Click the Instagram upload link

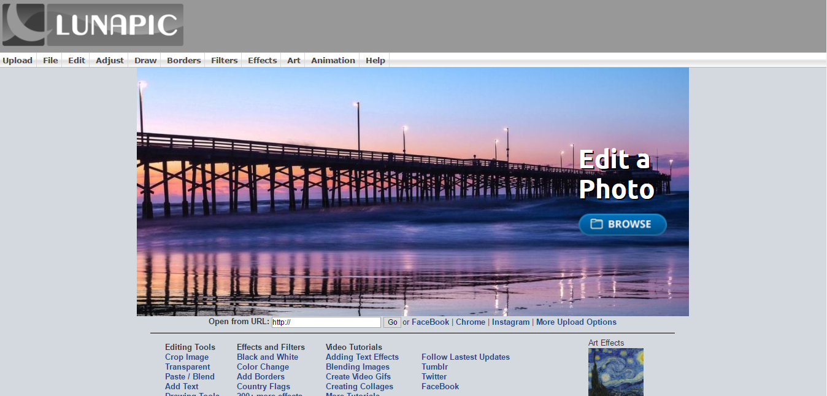pos(510,322)
